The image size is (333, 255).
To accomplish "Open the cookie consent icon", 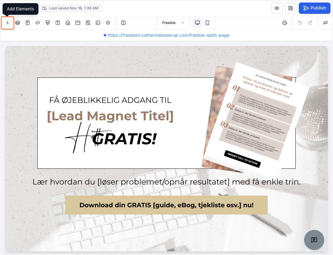I will 108,23.
